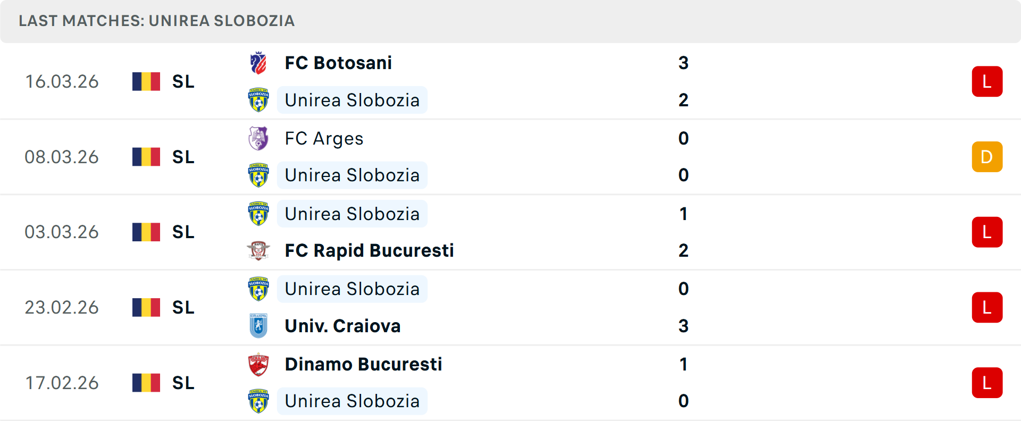The height and width of the screenshot is (421, 1021).
Task: Click the FC Botosani club crest
Action: 258,63
